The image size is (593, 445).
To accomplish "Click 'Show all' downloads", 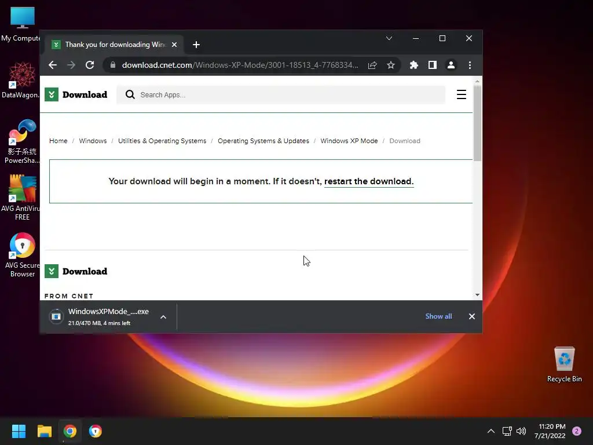I will pos(438,316).
